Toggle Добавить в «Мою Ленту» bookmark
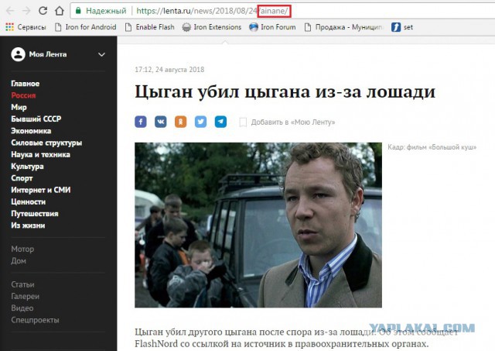495x351 pixels. [x=287, y=122]
